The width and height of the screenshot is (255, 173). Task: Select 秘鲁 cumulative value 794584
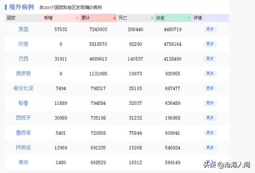click(98, 103)
